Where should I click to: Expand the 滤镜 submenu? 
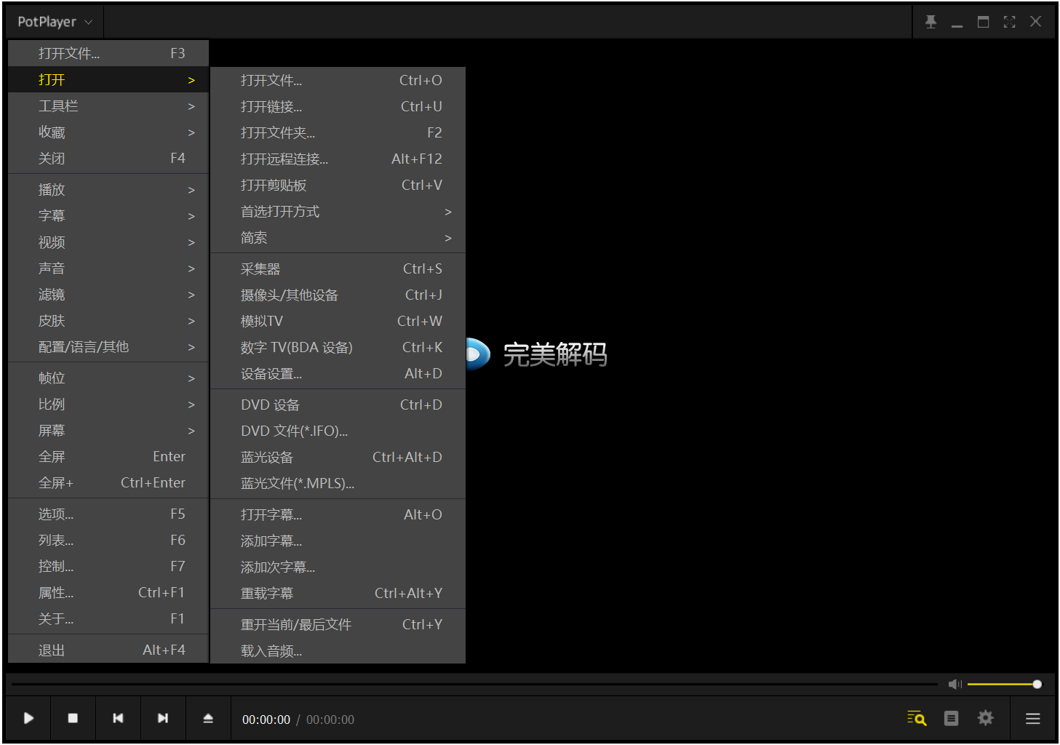pos(108,295)
